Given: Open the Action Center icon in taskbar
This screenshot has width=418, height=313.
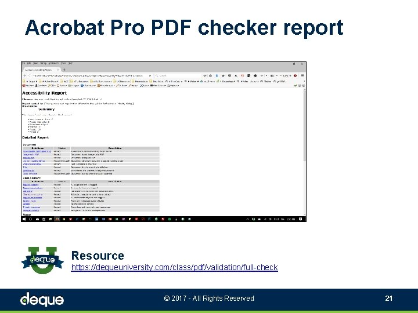Looking at the screenshot, I should tap(301, 219).
